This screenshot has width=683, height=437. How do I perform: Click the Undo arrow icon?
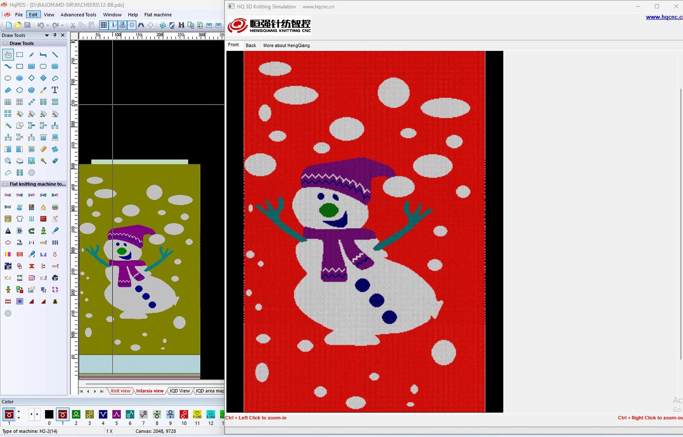point(41,25)
